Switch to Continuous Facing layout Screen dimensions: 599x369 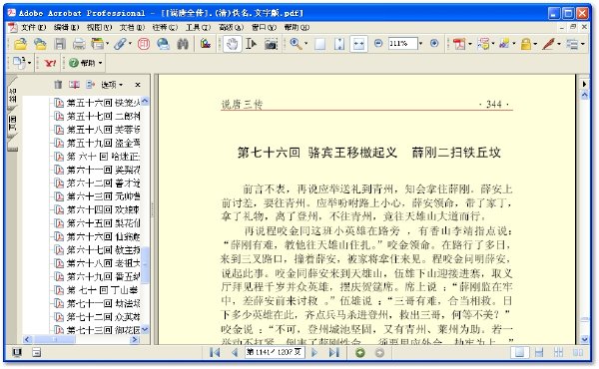558,353
